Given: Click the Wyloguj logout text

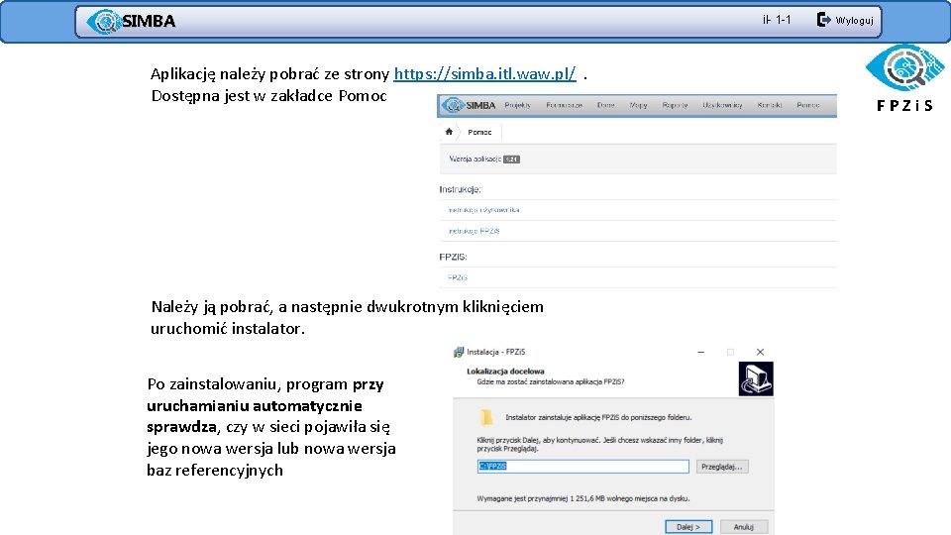Looking at the screenshot, I should [854, 20].
